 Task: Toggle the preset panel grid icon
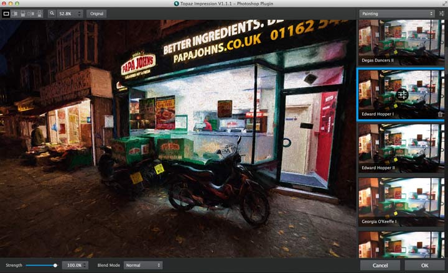442,14
